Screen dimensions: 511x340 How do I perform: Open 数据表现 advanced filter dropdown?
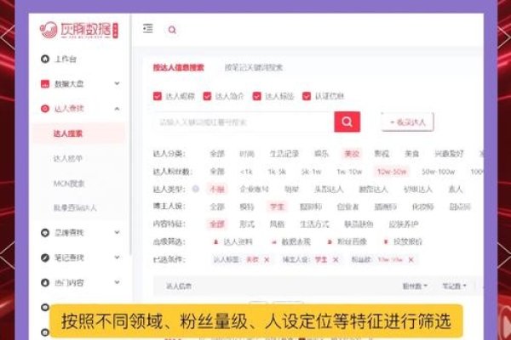pyautogui.click(x=290, y=241)
